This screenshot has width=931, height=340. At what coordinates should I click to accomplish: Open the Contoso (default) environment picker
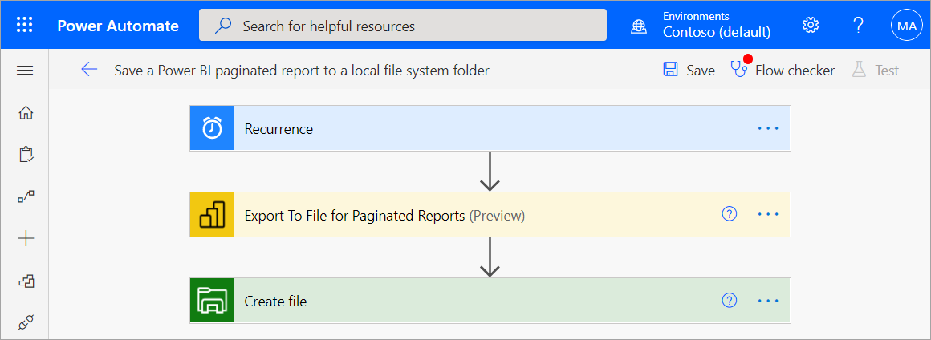pos(717,32)
